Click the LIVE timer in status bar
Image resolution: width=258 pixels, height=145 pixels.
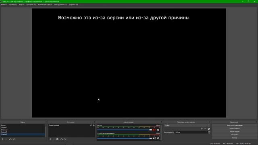click(215, 143)
